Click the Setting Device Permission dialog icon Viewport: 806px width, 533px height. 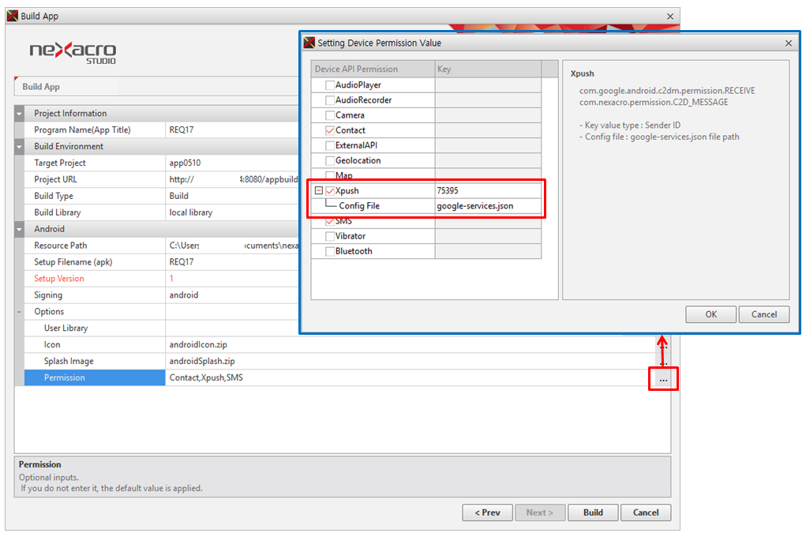pos(309,43)
